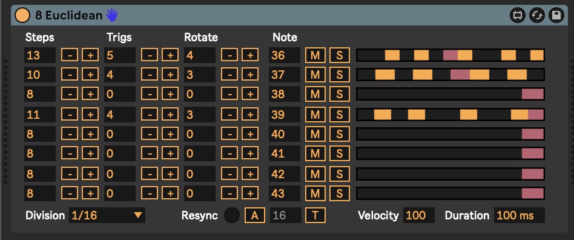574x240 pixels.
Task: Decrease Trigs for the note 42 row
Action: [150, 173]
